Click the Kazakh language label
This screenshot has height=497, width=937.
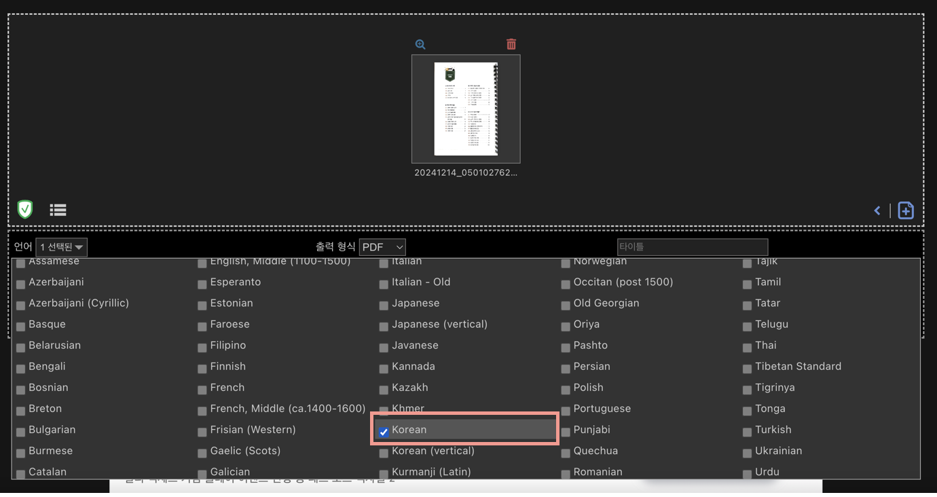tap(410, 387)
